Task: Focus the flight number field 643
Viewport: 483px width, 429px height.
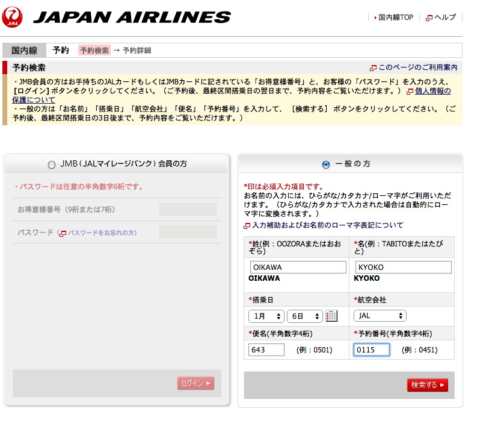Action: tap(266, 349)
